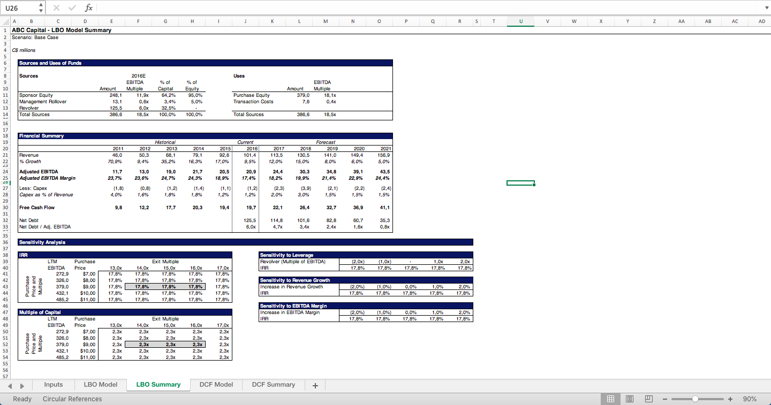Viewport: 771px width, 405px height.
Task: Select the Sponsor Equity label cell
Action: [35, 95]
